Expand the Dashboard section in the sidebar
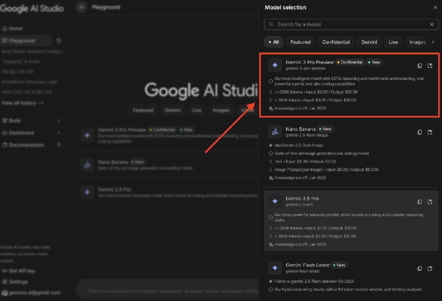The image size is (442, 301). pos(31,133)
